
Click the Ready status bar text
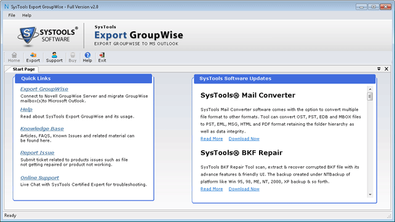(10, 215)
